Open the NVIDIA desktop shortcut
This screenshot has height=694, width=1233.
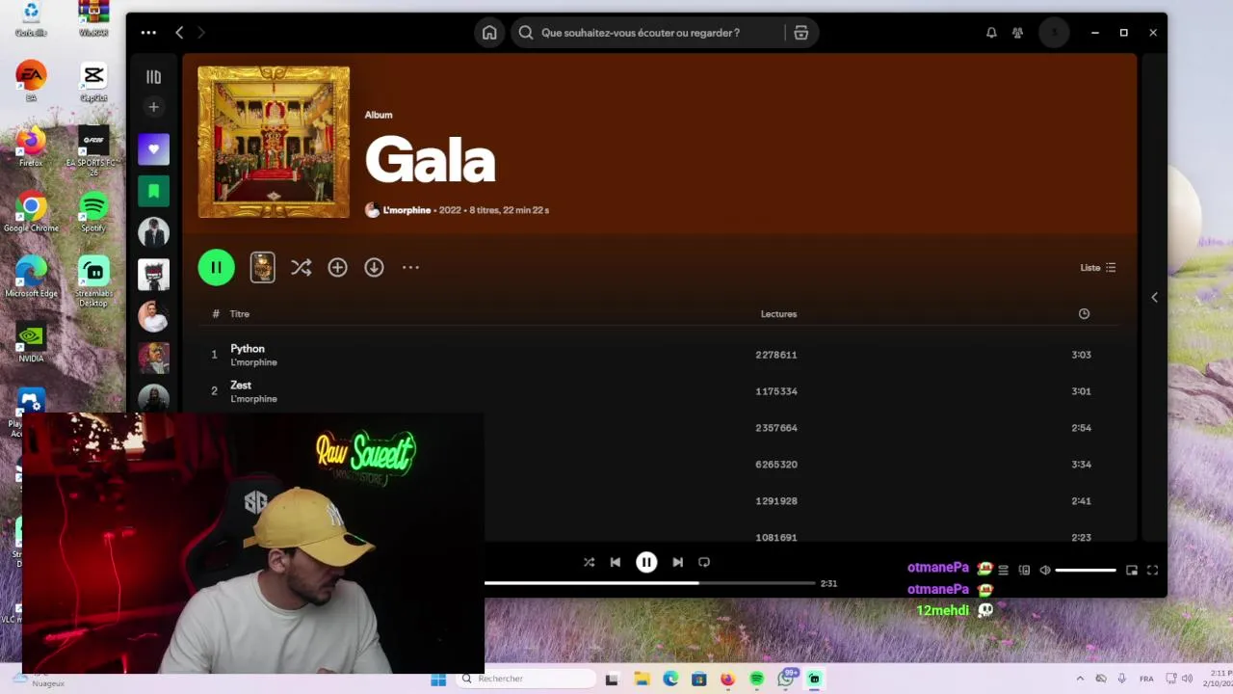point(31,342)
